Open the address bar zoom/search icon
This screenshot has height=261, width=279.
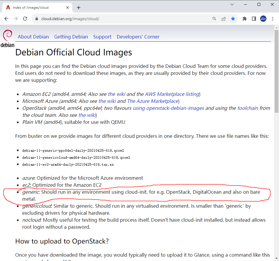pos(214,19)
